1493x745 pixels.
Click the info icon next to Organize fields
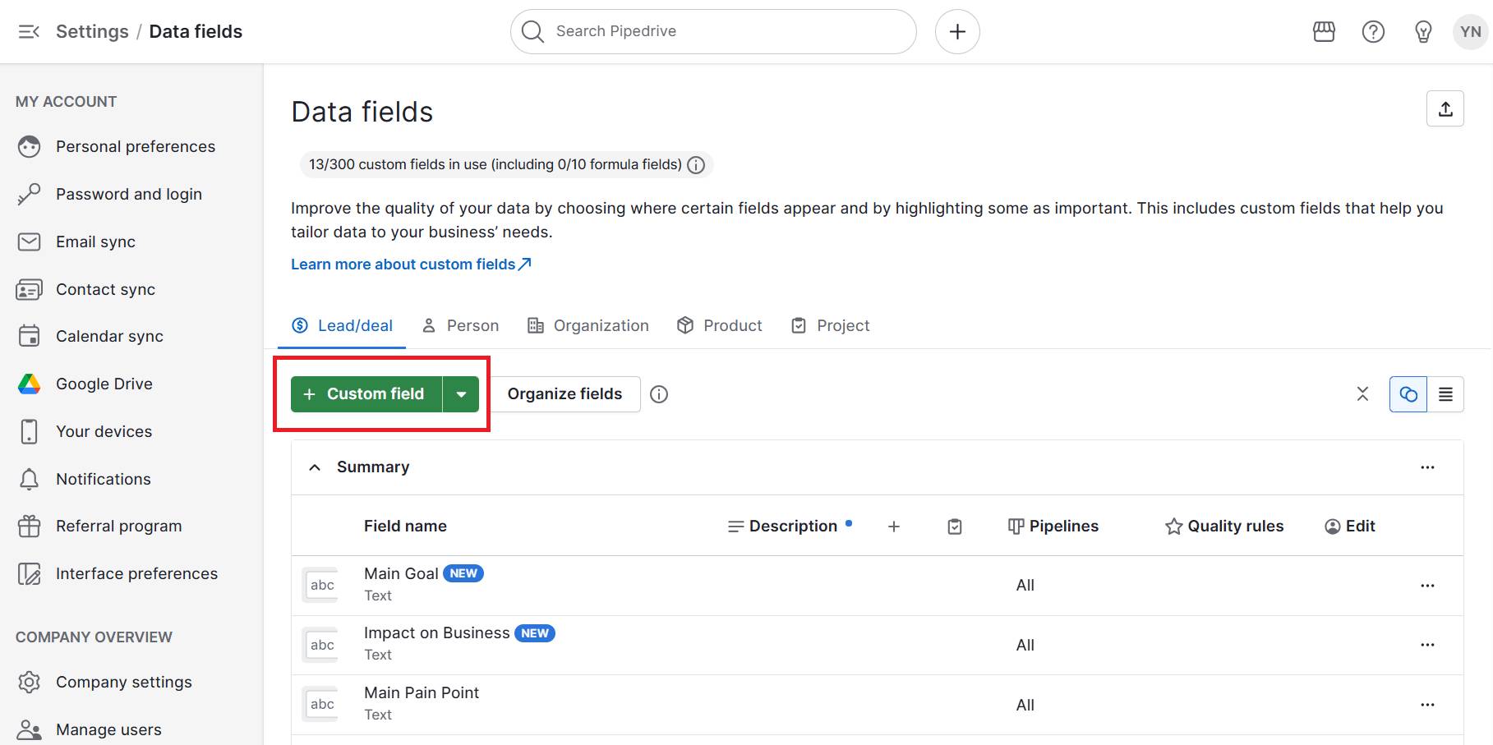659,394
